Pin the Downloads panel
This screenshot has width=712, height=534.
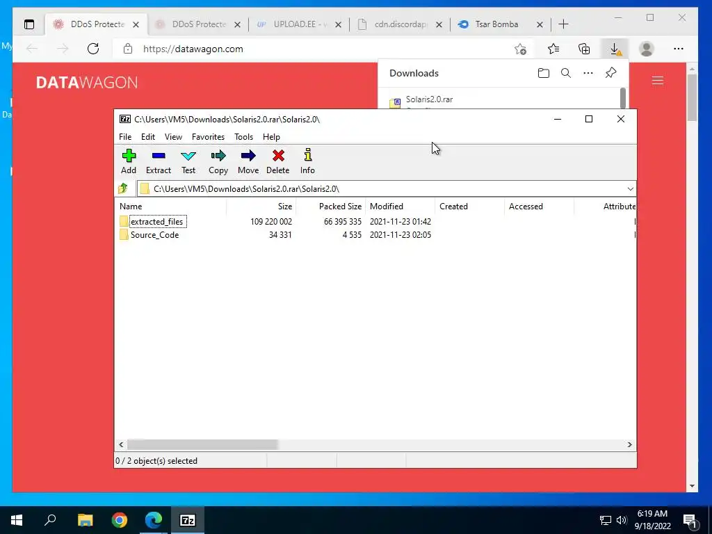point(610,72)
